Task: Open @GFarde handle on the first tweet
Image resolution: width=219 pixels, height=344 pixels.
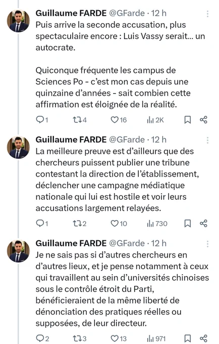Action: 127,13
